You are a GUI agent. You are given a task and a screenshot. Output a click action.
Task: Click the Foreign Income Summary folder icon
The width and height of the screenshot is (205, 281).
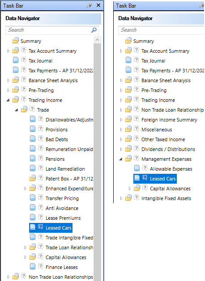point(128,119)
